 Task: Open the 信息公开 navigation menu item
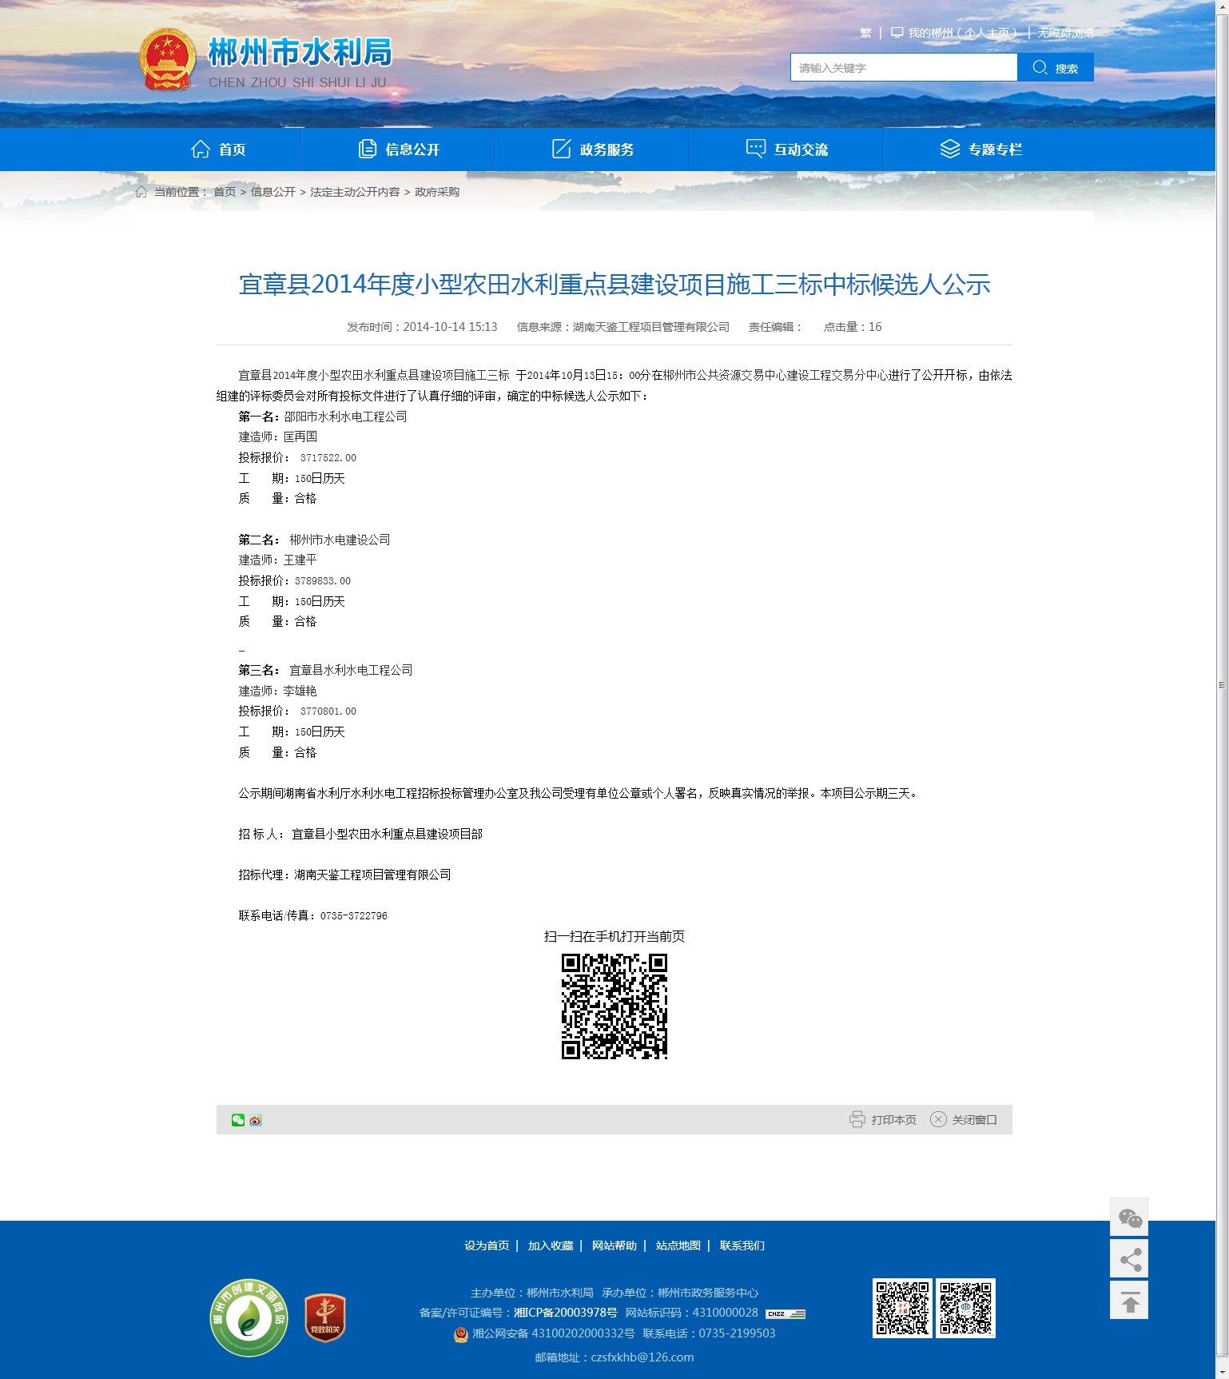pyautogui.click(x=399, y=149)
